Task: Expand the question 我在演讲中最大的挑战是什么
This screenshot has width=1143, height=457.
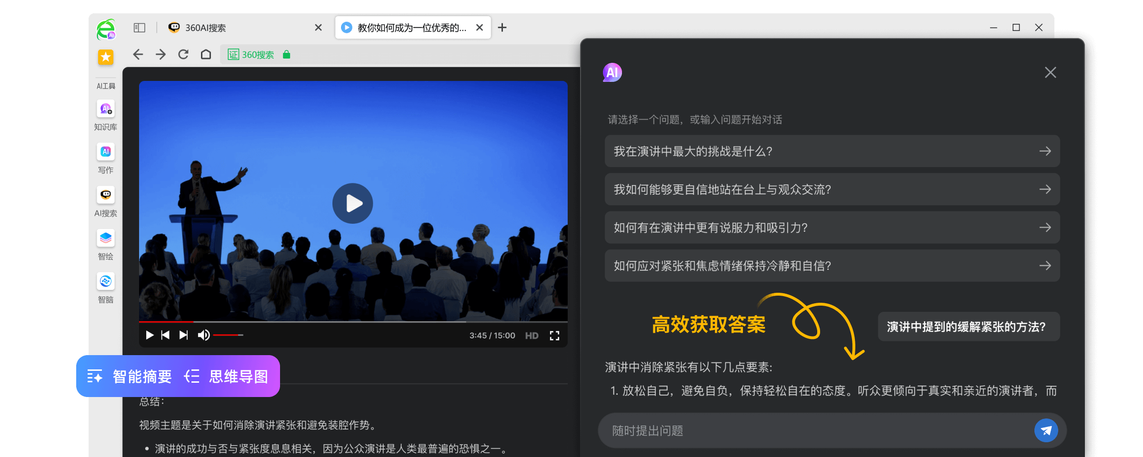Action: click(x=1045, y=151)
